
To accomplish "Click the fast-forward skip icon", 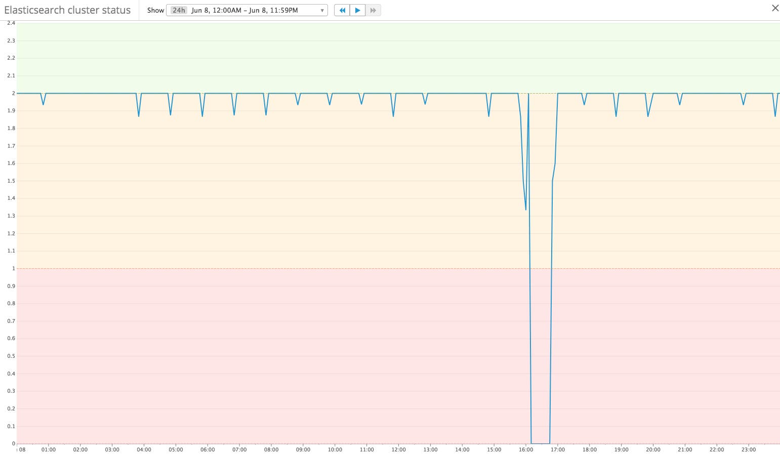I will tap(373, 10).
